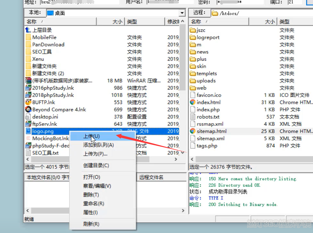
Task: Click the port number input field
Action: tap(295, 2)
